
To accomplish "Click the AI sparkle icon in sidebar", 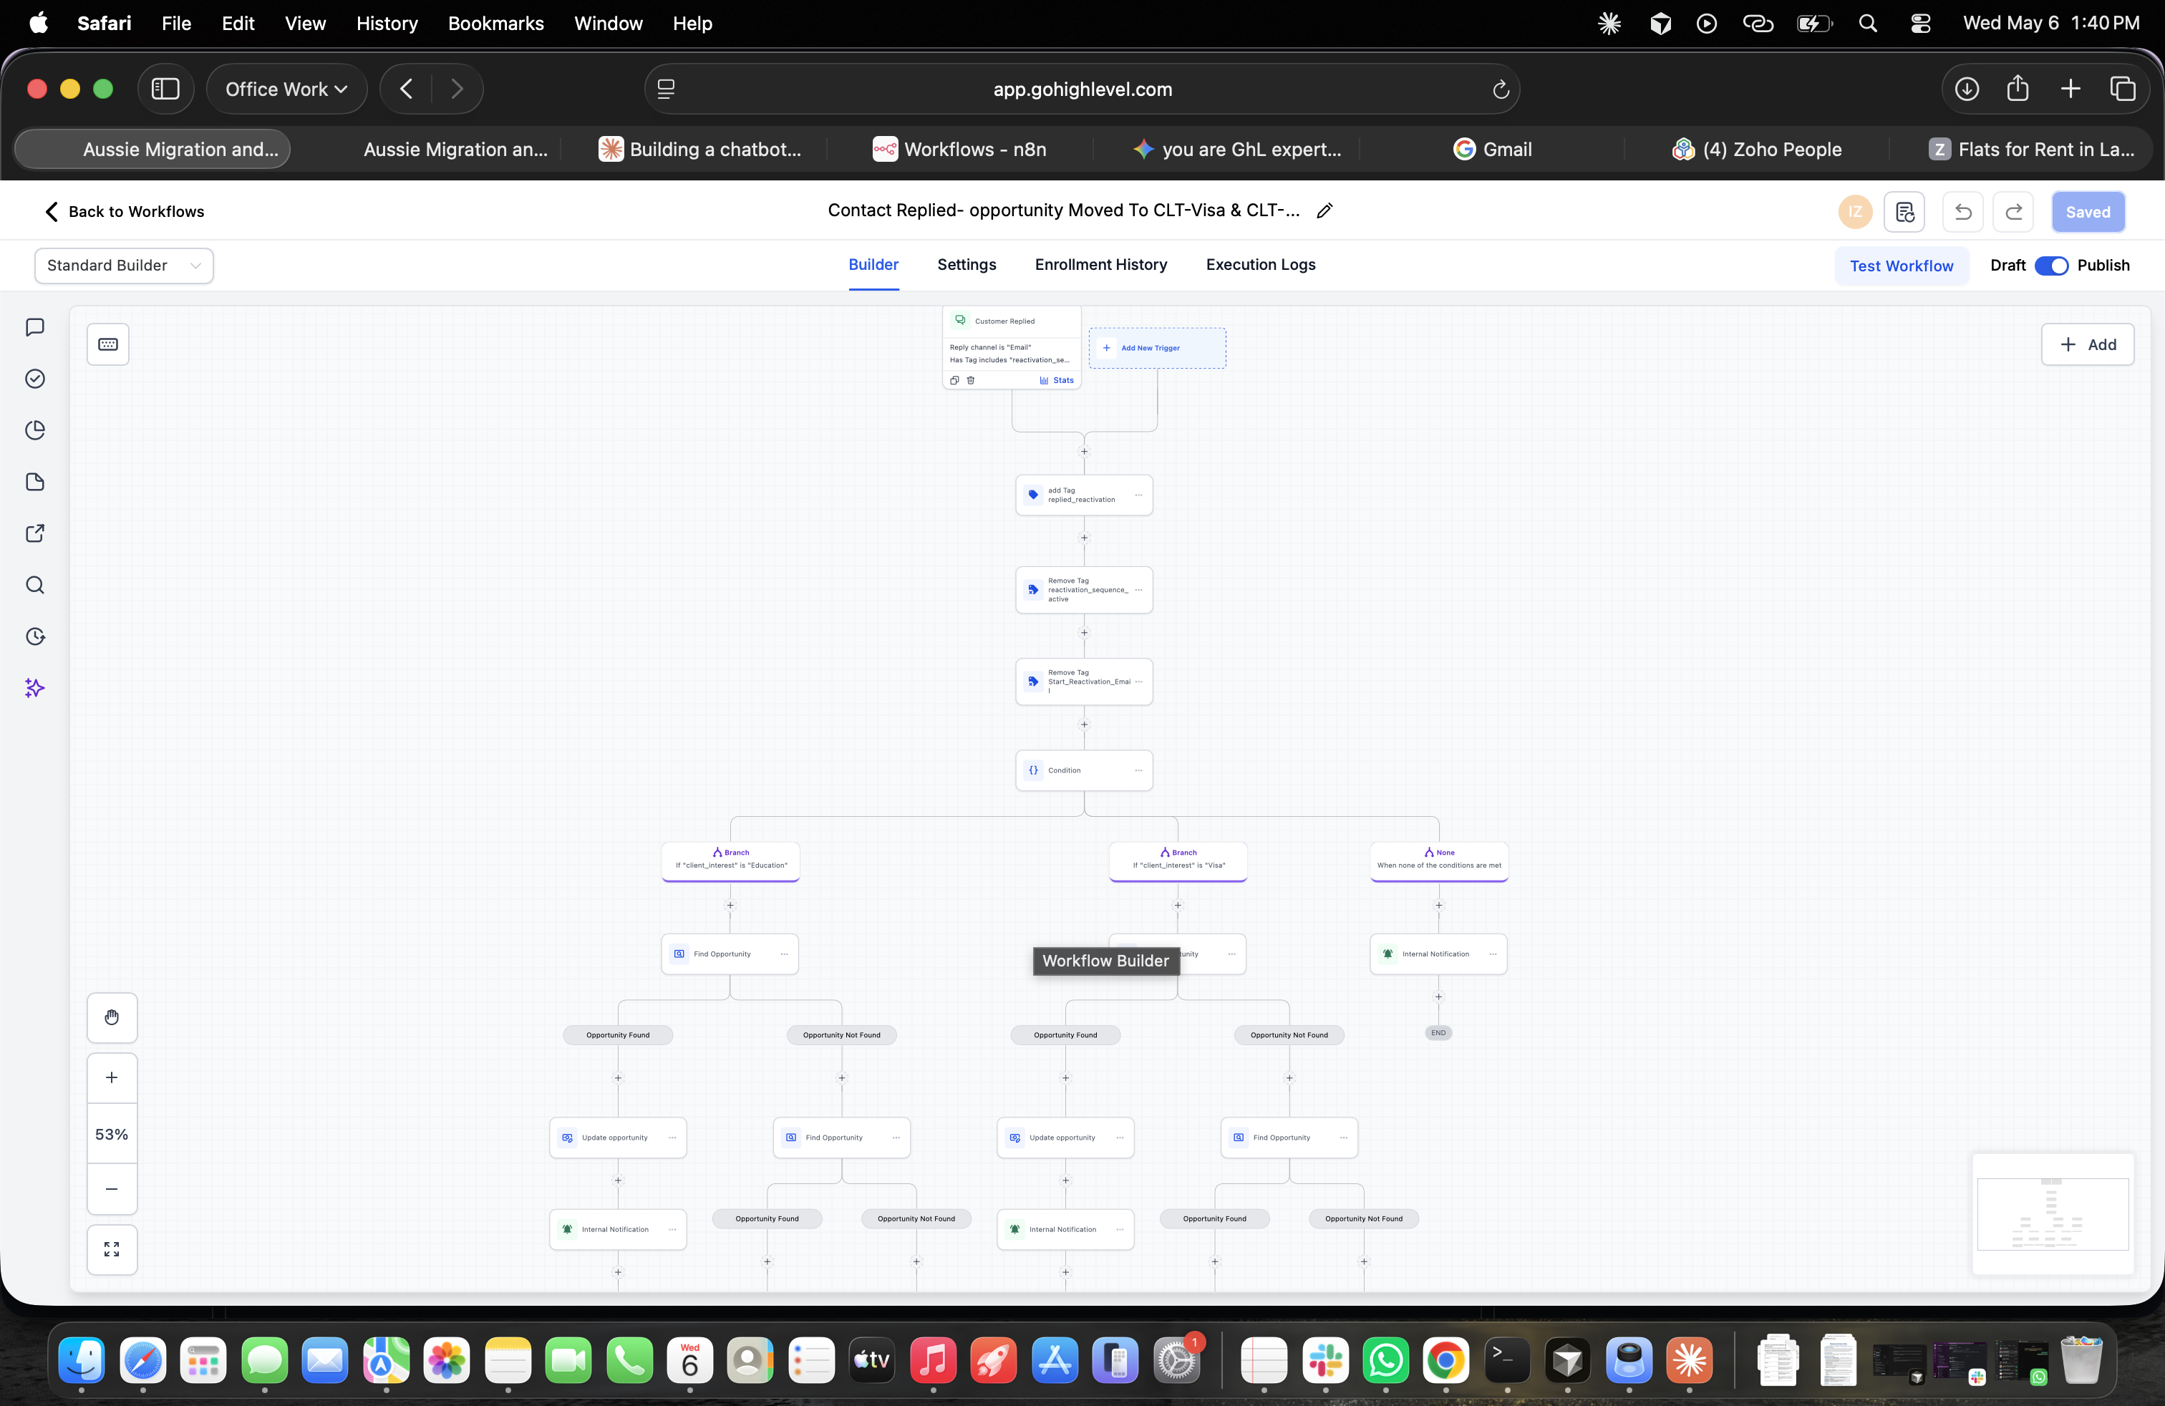I will pos(34,689).
